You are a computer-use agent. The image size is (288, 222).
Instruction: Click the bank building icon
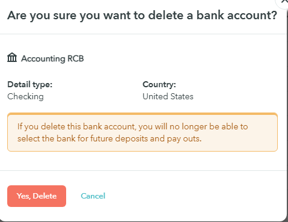click(x=12, y=58)
